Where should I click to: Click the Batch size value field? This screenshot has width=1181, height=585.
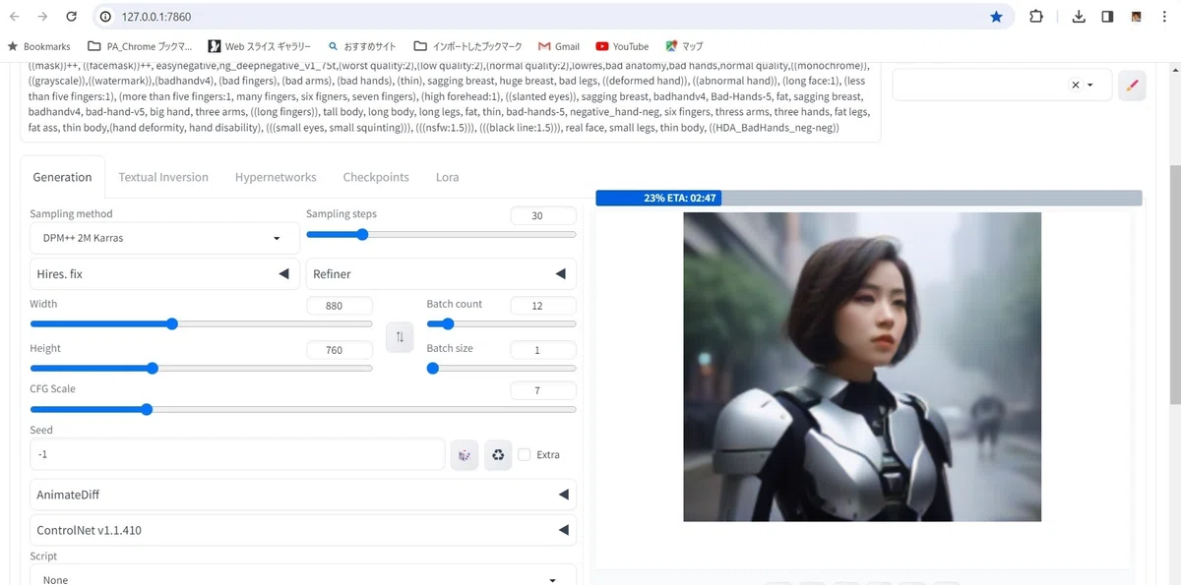543,350
